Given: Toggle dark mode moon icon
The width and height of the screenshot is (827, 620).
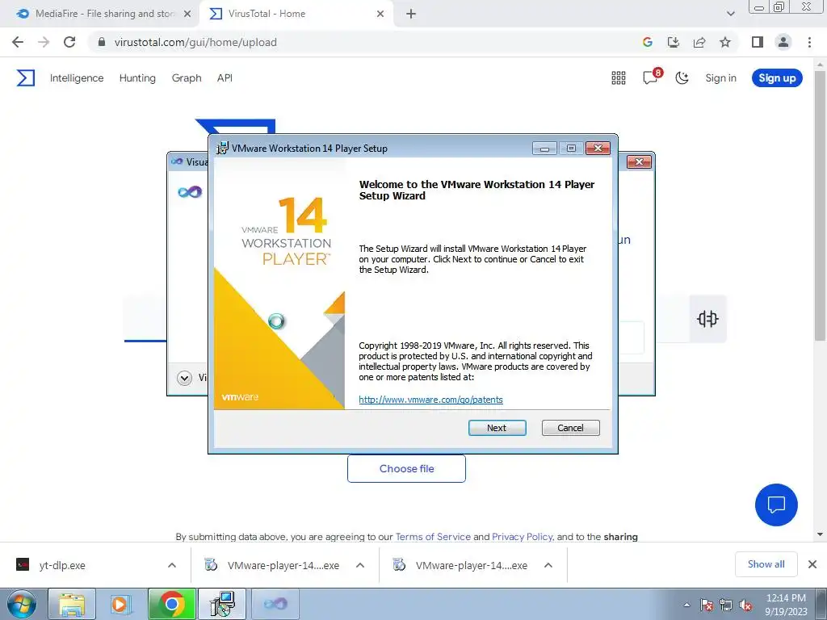Looking at the screenshot, I should click(x=682, y=78).
